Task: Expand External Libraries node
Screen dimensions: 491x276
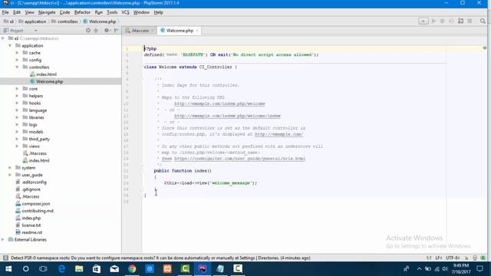Action: (x=3, y=240)
